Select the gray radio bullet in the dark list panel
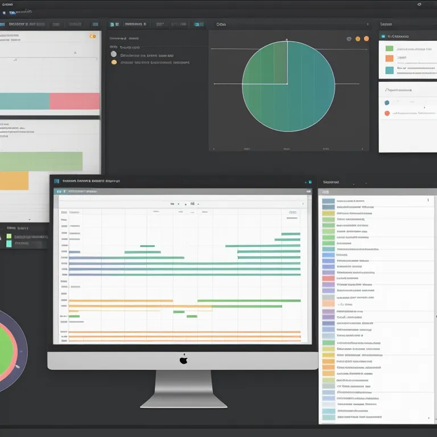 pyautogui.click(x=114, y=55)
